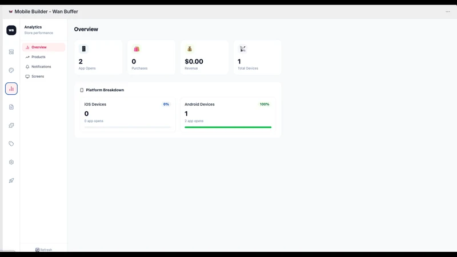Click the WB store logo avatar
The width and height of the screenshot is (457, 257).
point(11,30)
